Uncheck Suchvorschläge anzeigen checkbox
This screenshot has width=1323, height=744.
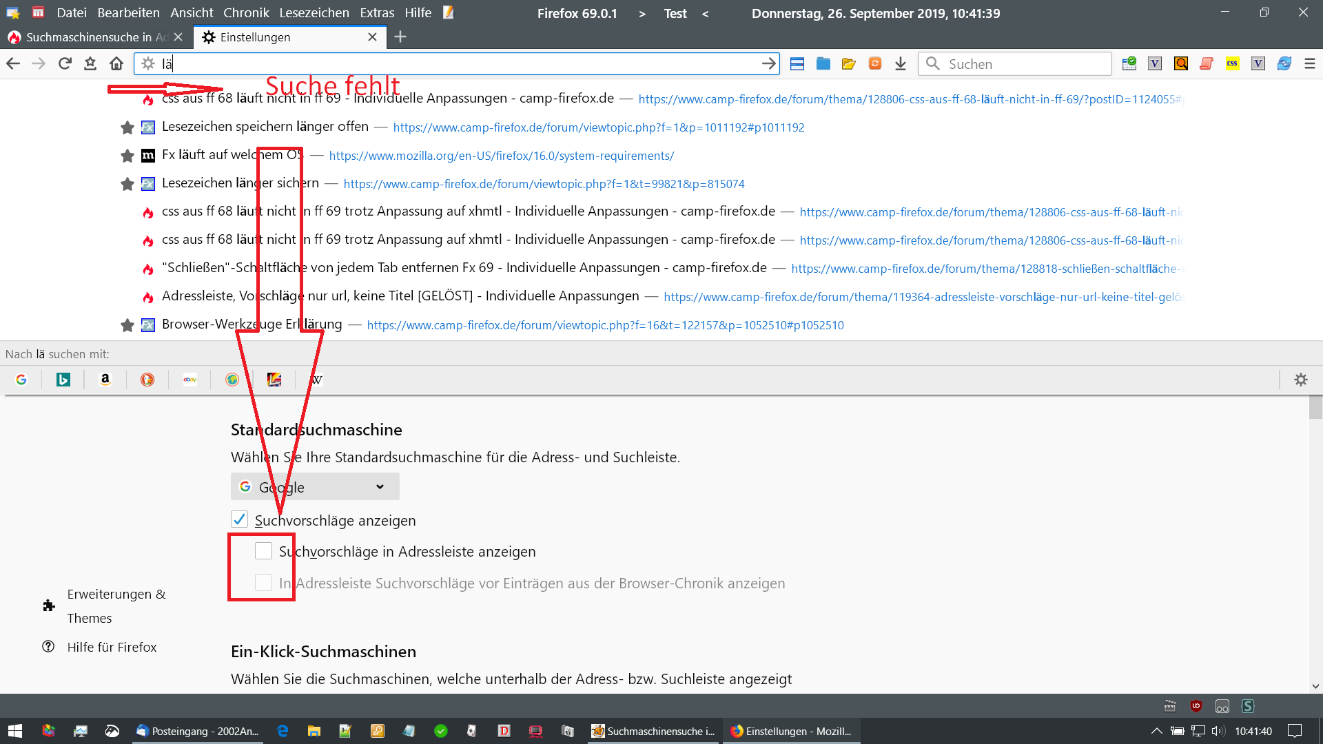pyautogui.click(x=239, y=519)
